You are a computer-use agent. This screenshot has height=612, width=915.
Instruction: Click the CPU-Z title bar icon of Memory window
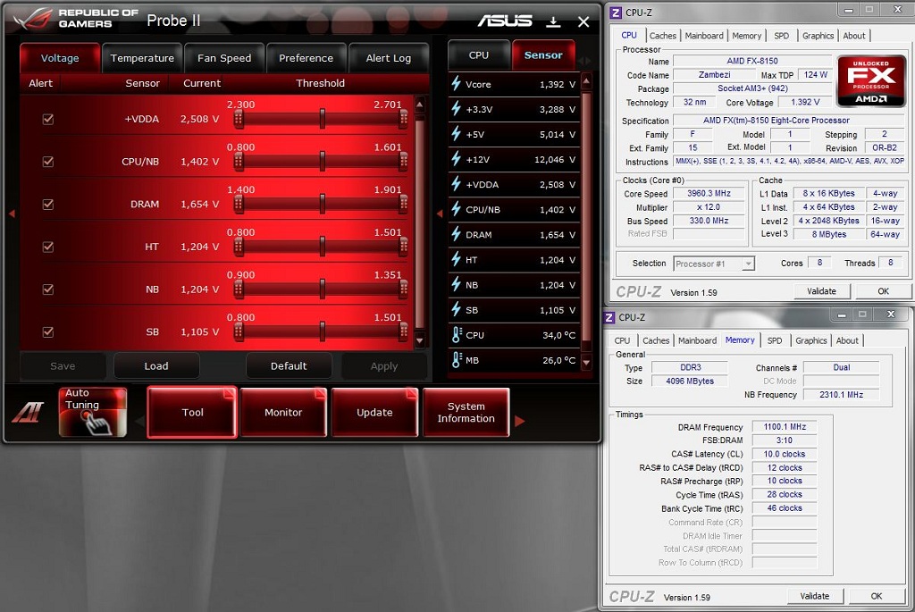609,317
